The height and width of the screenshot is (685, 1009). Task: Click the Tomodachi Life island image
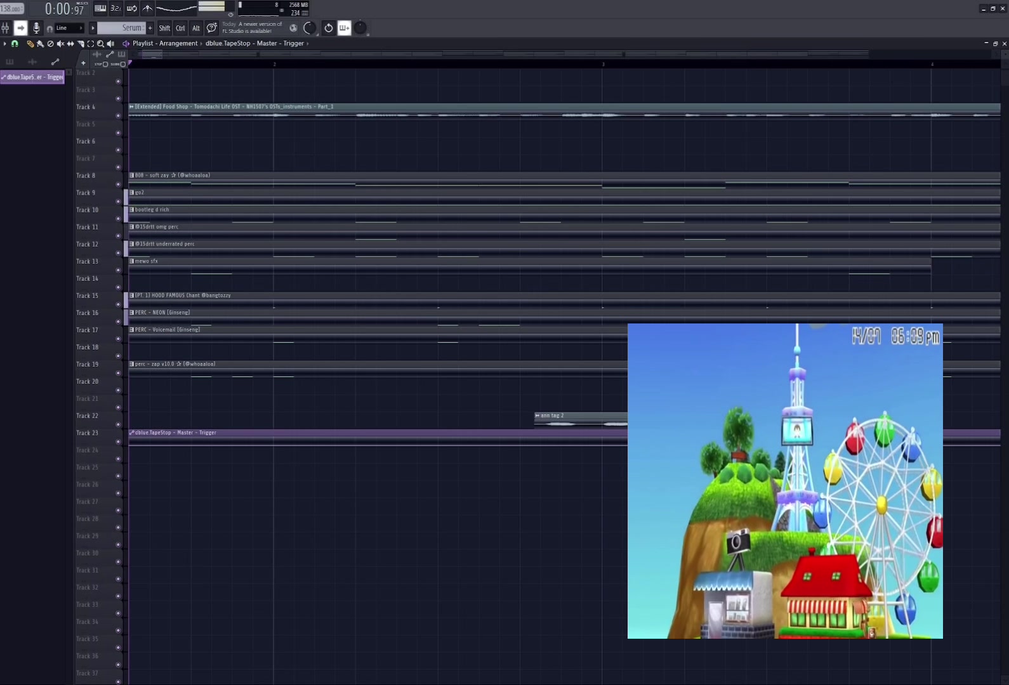(x=785, y=481)
